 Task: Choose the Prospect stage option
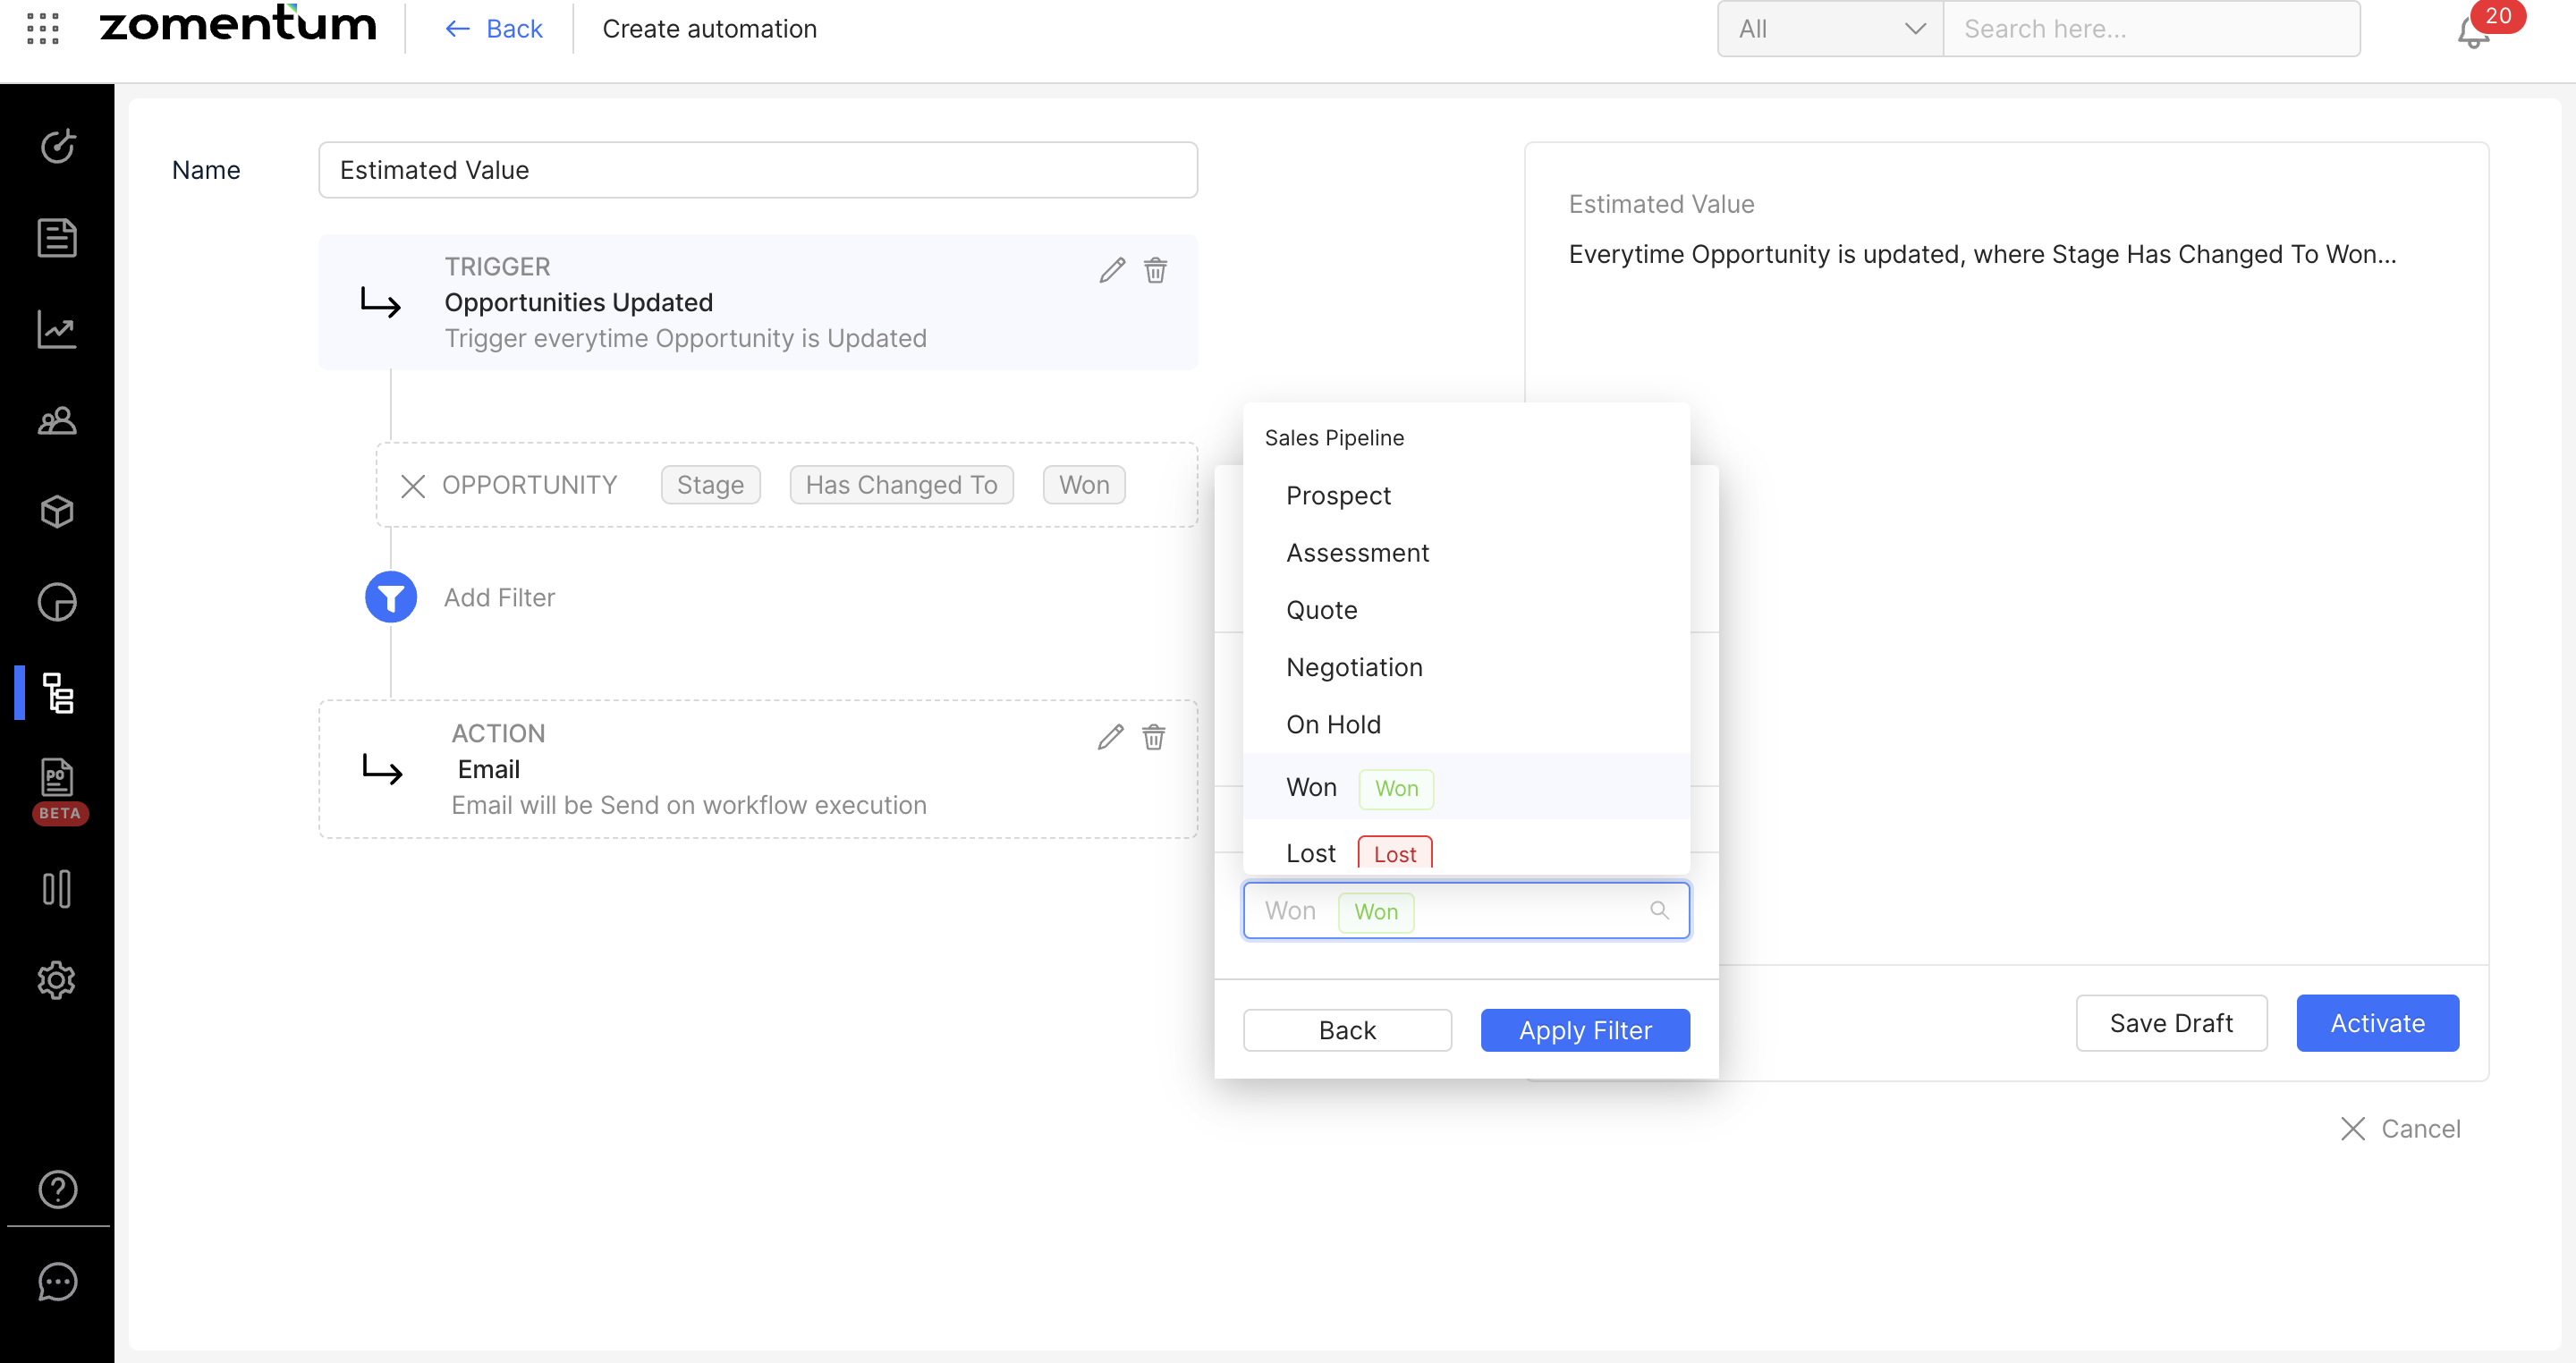tap(1338, 496)
